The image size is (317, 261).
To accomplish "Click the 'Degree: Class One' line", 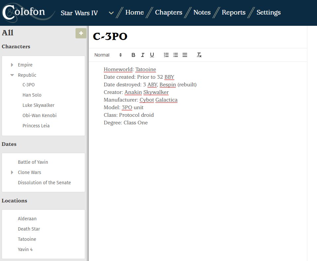I will [x=126, y=123].
